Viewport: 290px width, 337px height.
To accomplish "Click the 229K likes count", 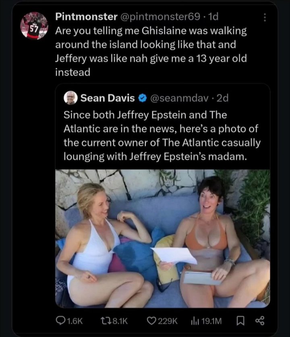I will [168, 320].
